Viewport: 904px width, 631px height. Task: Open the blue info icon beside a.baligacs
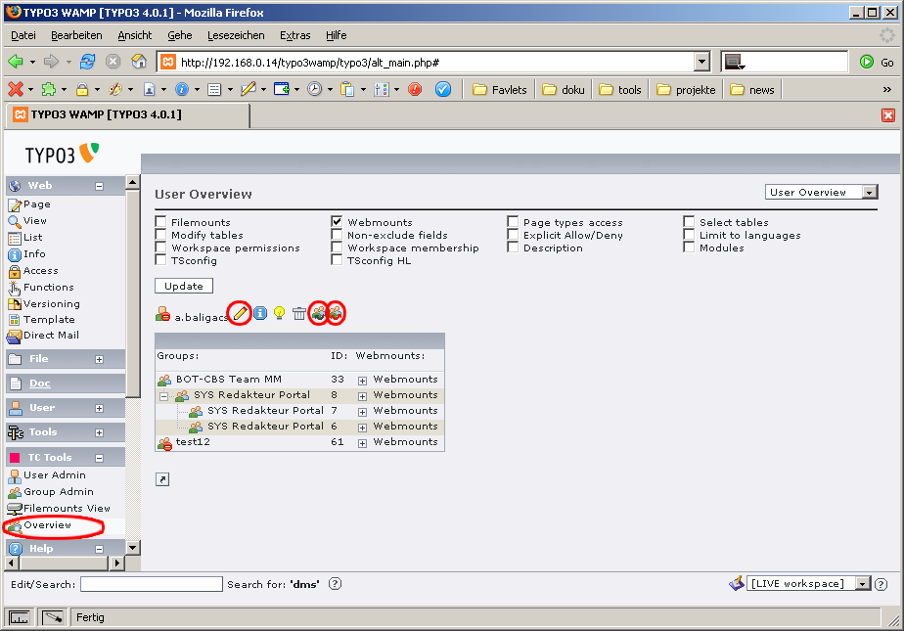click(260, 313)
